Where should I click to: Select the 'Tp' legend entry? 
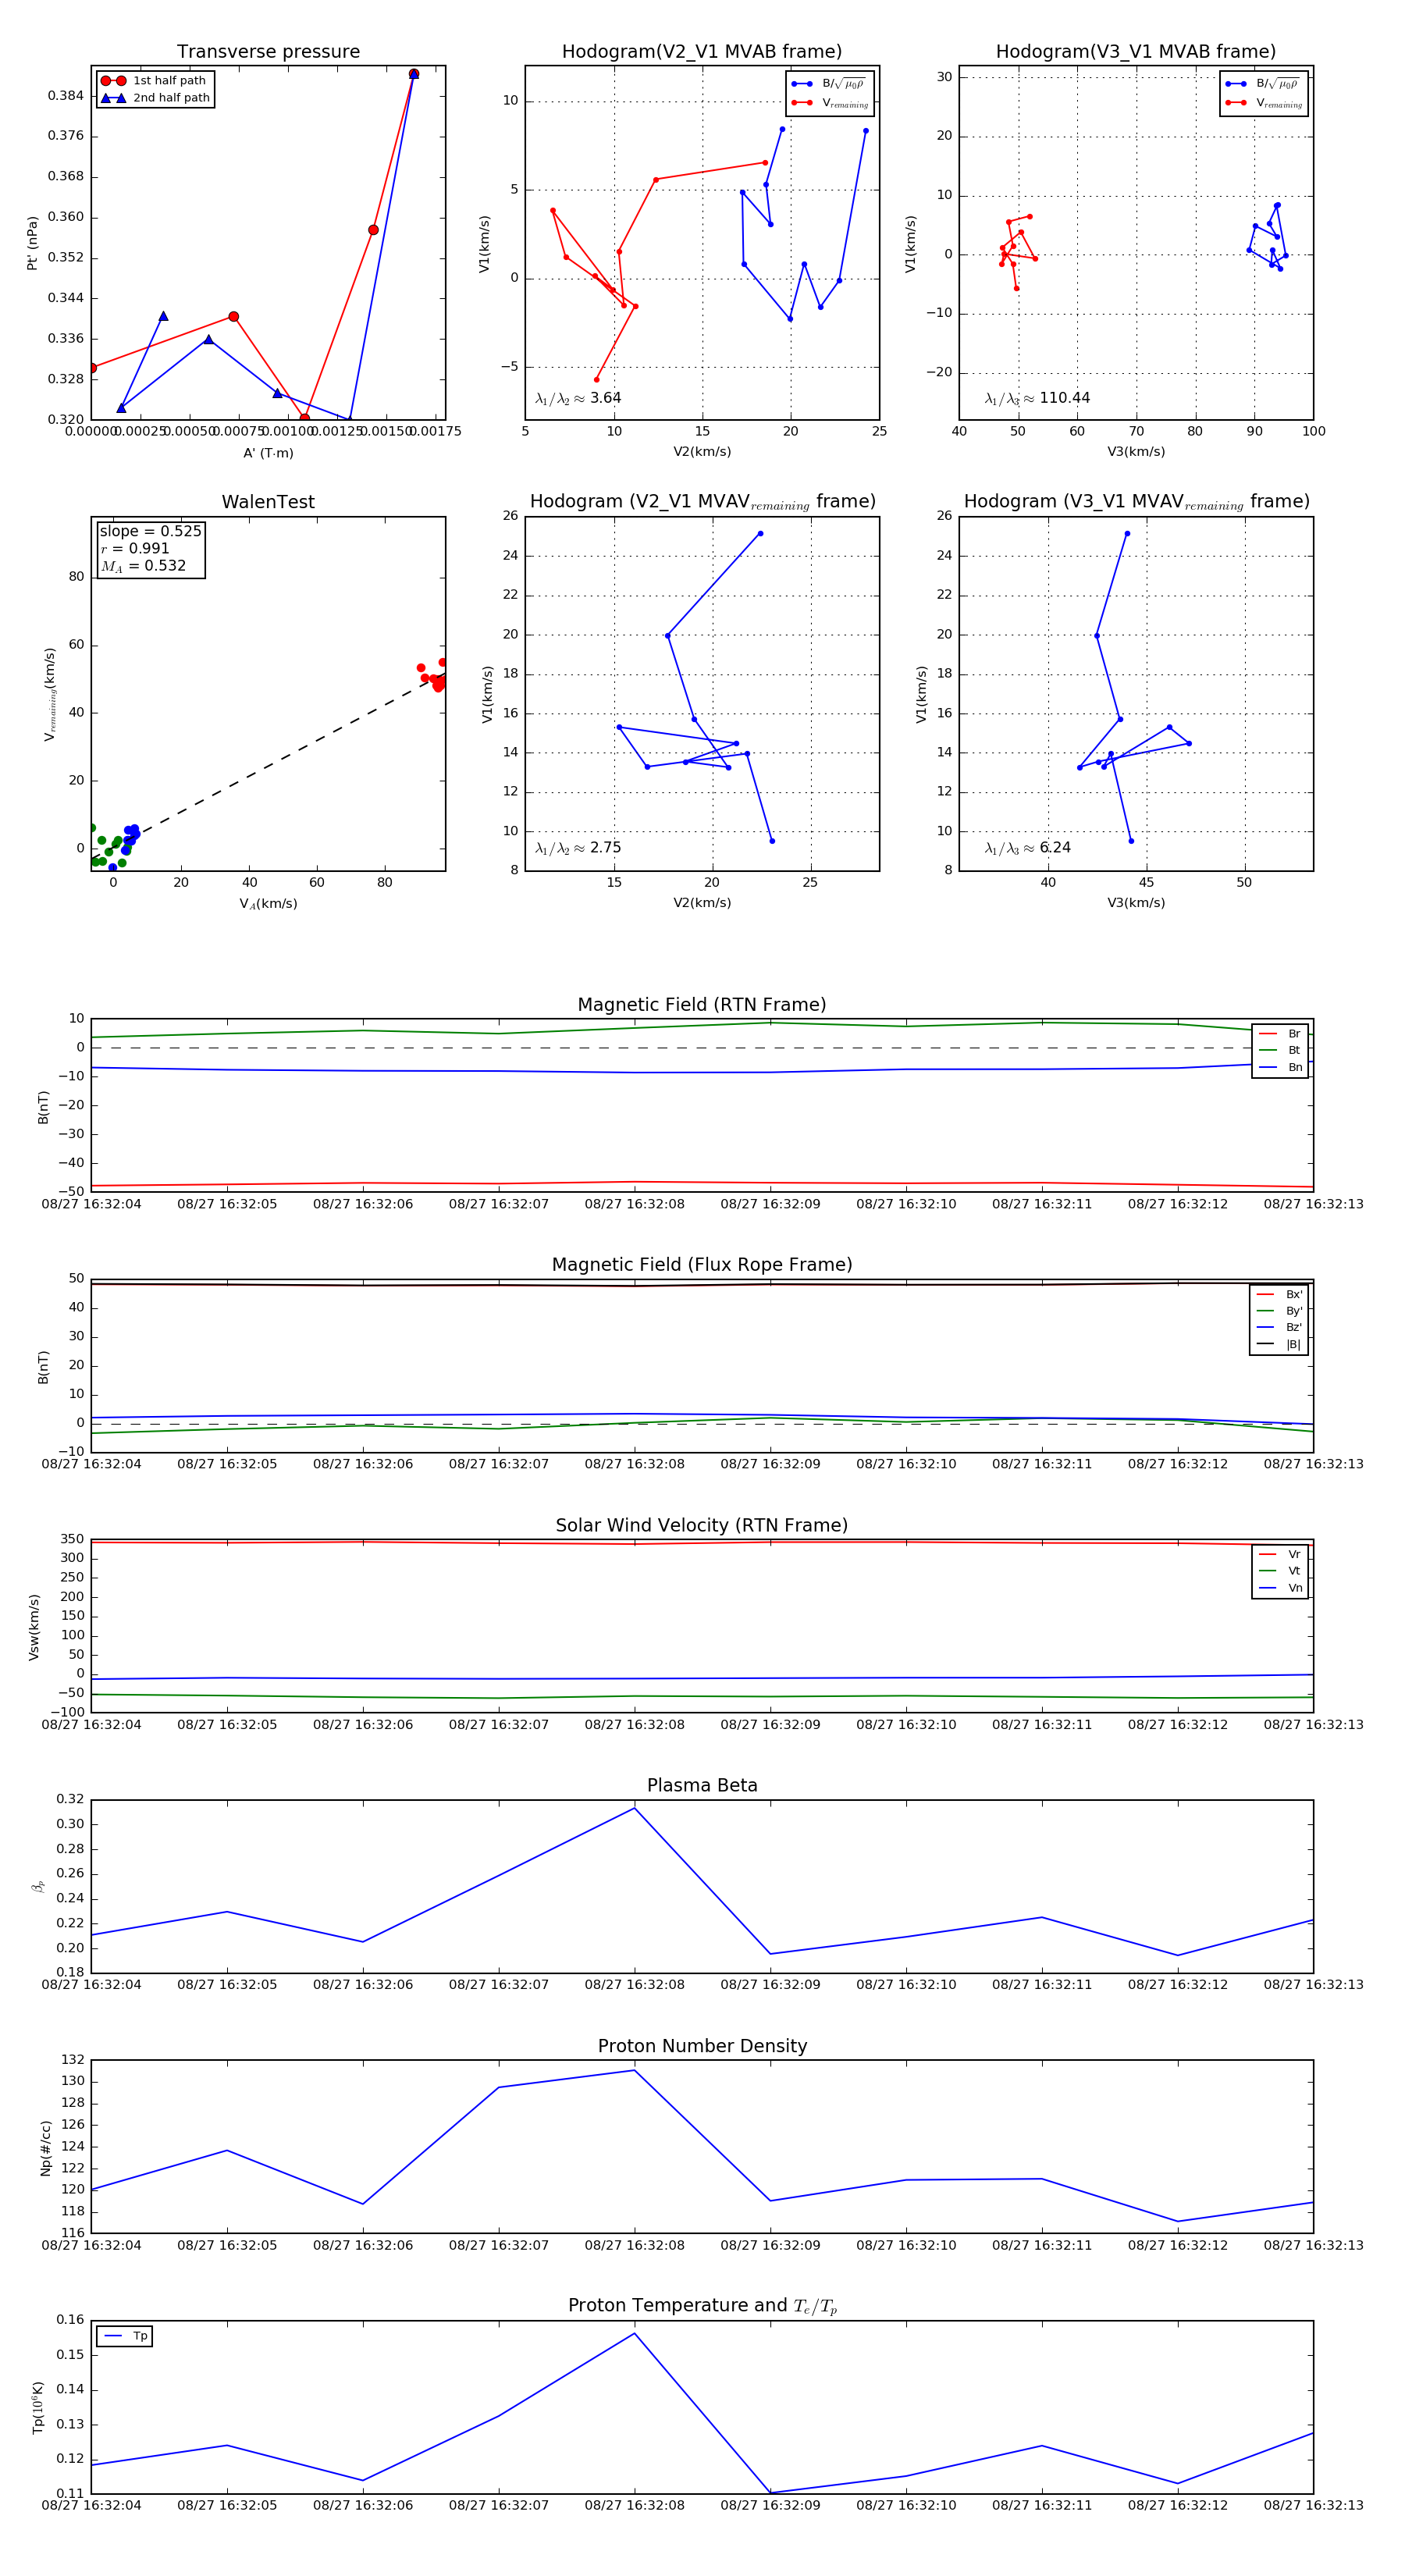(x=125, y=2336)
